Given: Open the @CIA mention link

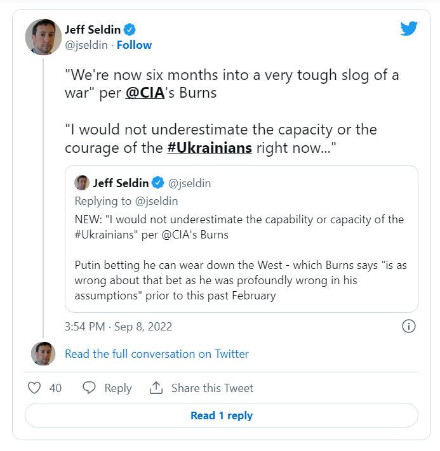Looking at the screenshot, I should [x=147, y=93].
